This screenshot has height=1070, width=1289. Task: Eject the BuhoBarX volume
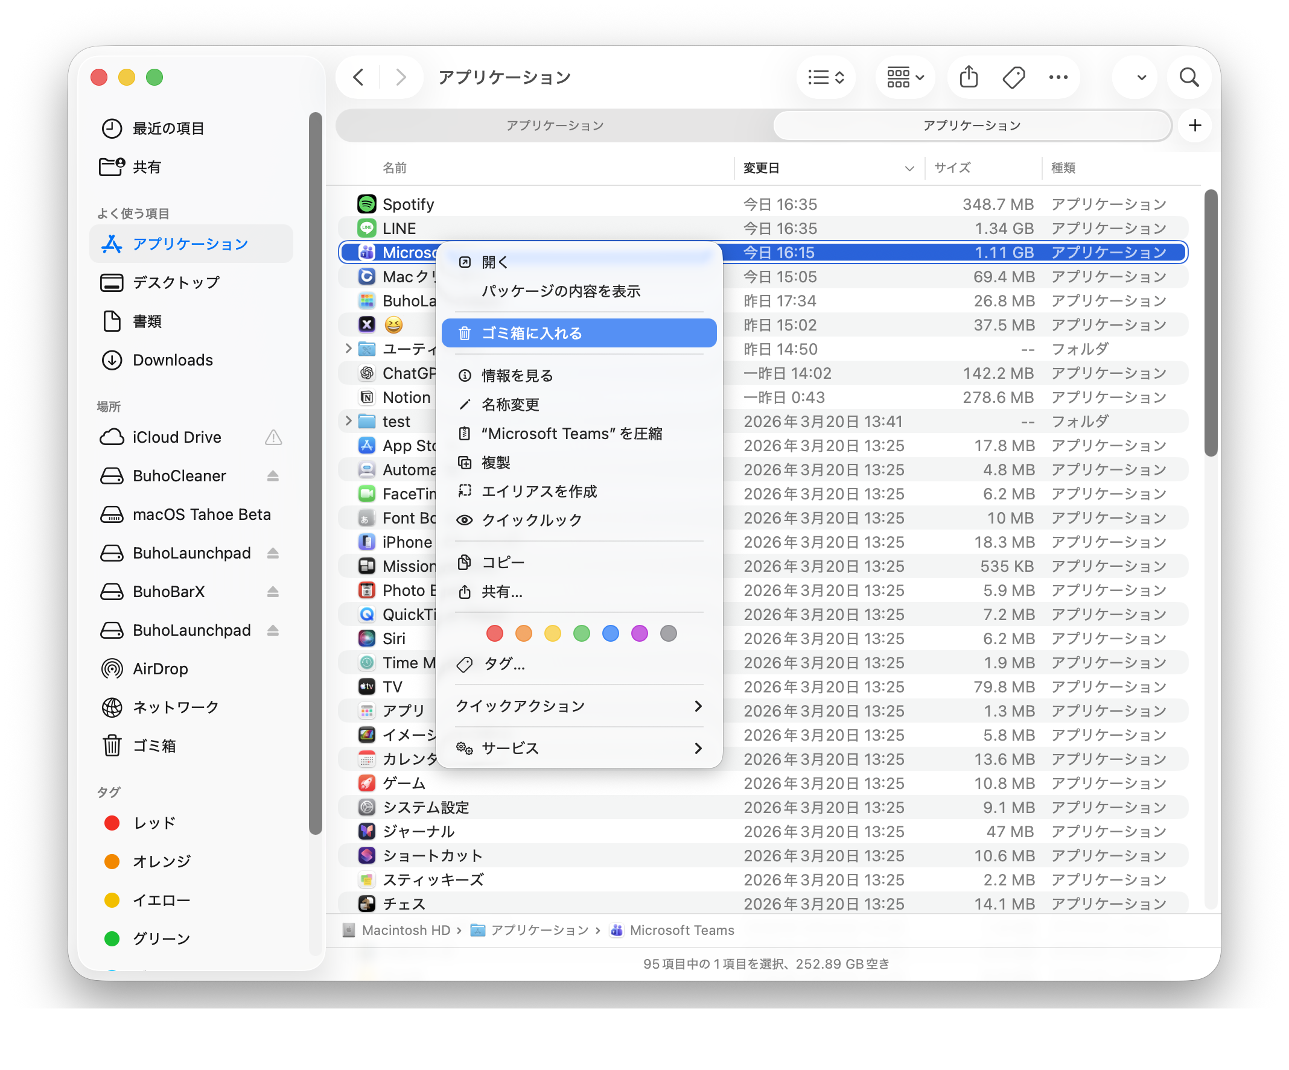click(x=273, y=592)
